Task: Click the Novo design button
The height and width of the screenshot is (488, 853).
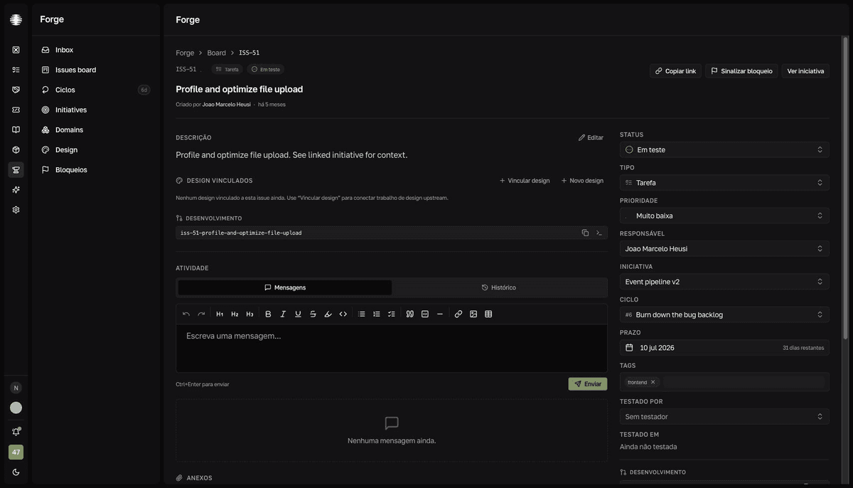Action: coord(582,181)
